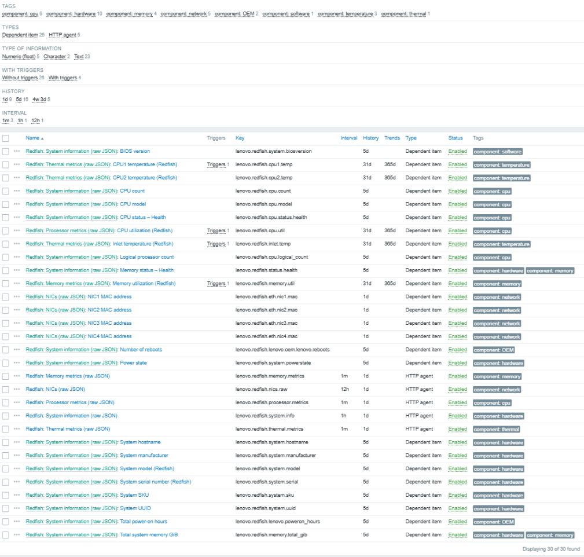The height and width of the screenshot is (557, 584).
Task: Click component: memory badge on Total system memory row
Action: tap(550, 535)
